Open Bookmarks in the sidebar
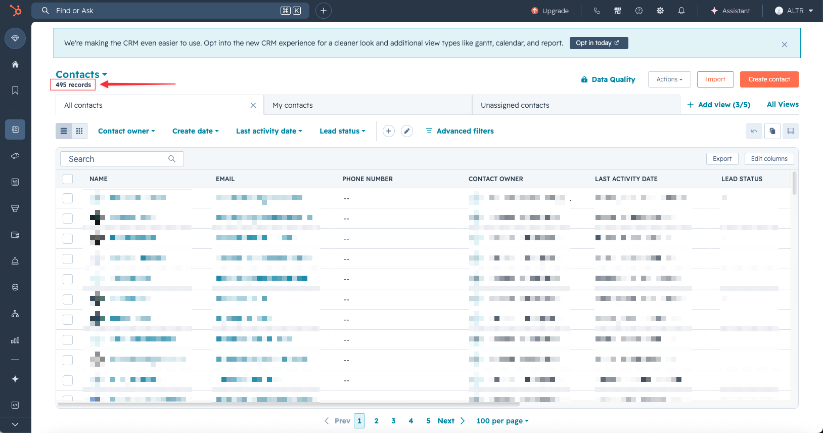 tap(15, 91)
